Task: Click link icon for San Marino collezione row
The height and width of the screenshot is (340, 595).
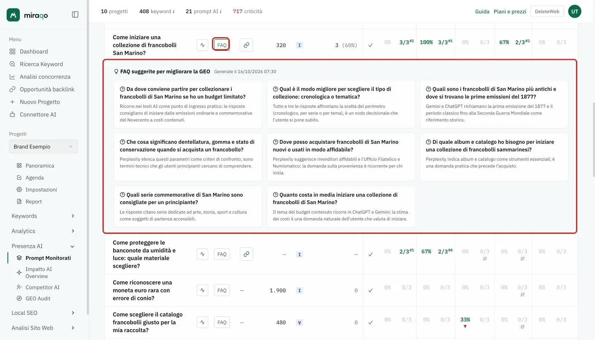Action: coord(246,45)
